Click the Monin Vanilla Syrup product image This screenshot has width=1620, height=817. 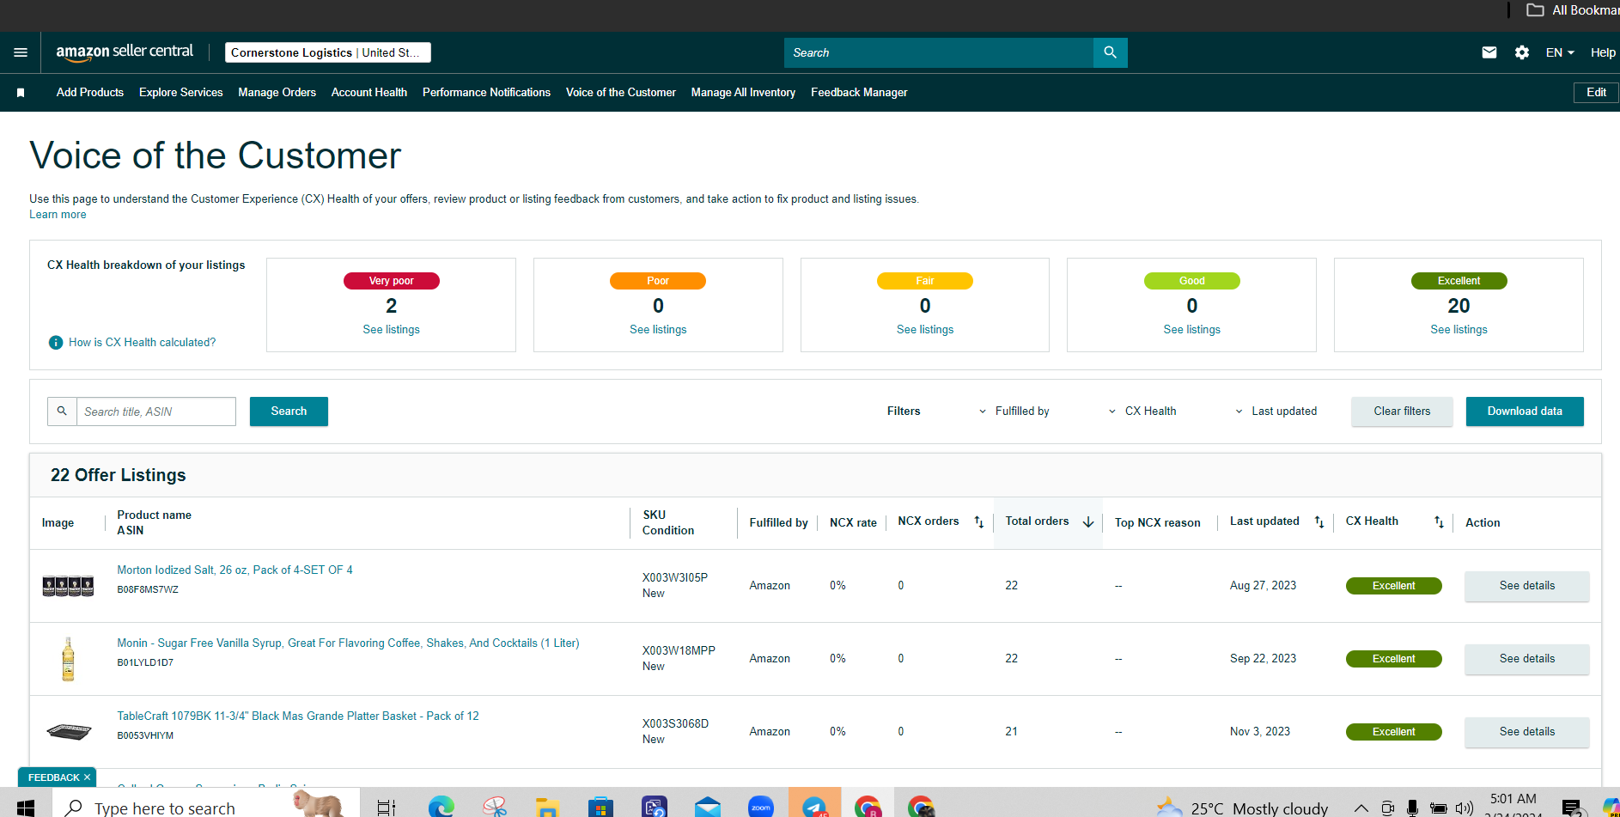click(x=68, y=659)
